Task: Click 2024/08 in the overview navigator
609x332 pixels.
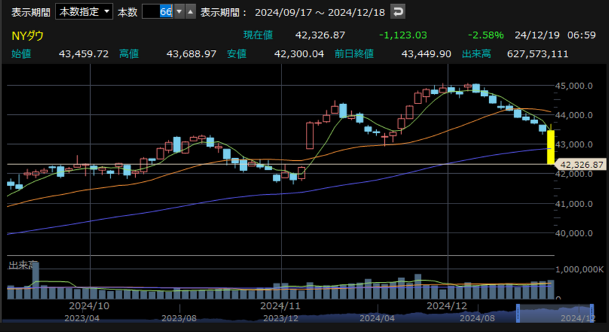Action: (477, 318)
